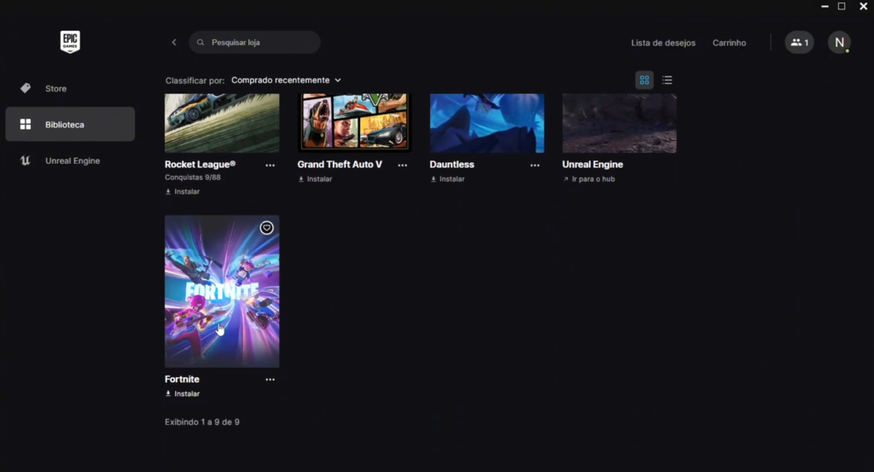Open the Store tab in sidebar
The width and height of the screenshot is (874, 472).
[55, 89]
